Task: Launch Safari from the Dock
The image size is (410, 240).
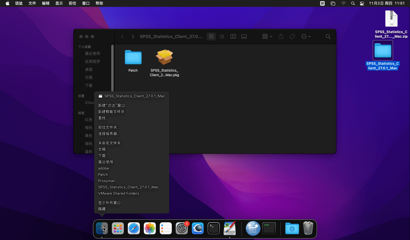Action: [134, 228]
